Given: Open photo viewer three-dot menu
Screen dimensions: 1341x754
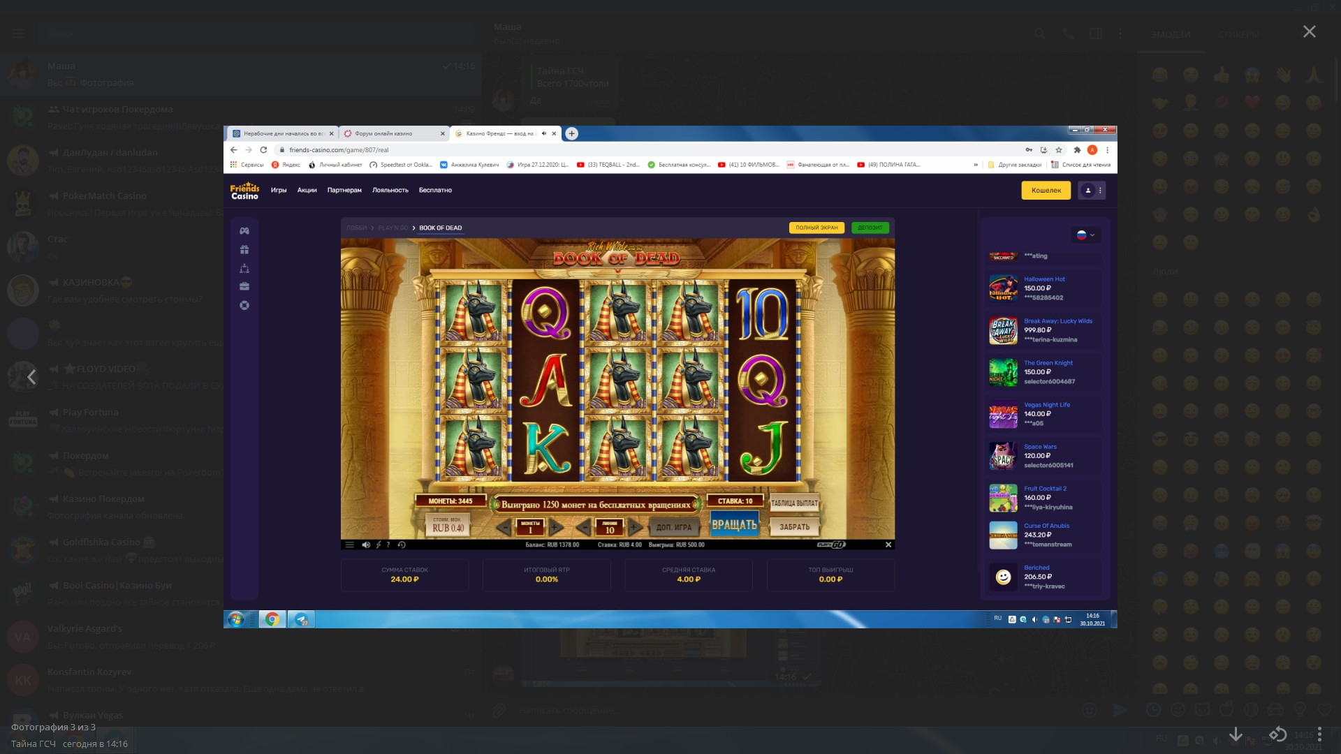Looking at the screenshot, I should tap(1319, 734).
